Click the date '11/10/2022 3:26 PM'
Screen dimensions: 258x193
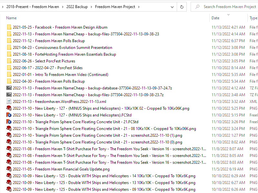pos(228,122)
